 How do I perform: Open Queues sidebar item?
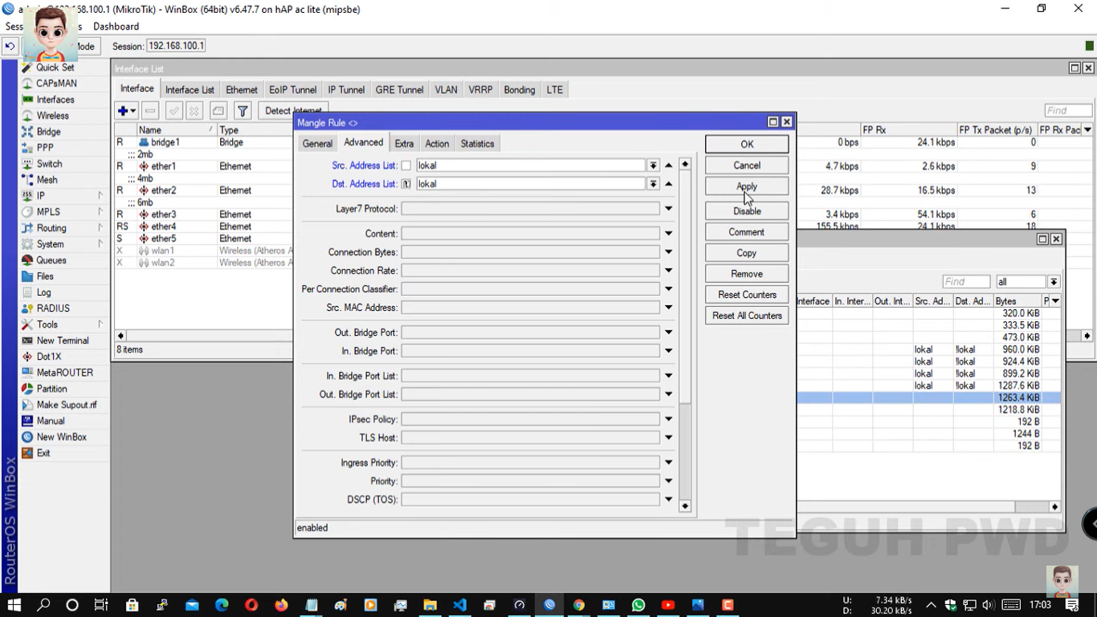pos(51,260)
